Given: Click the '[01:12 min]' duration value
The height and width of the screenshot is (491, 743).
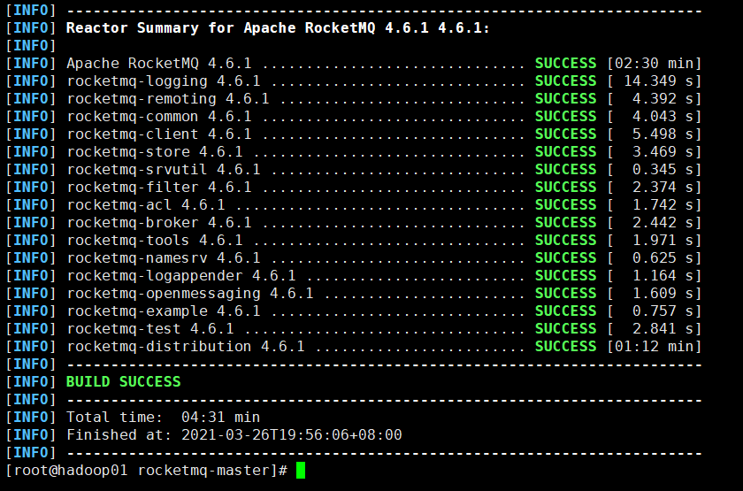Looking at the screenshot, I should point(654,347).
